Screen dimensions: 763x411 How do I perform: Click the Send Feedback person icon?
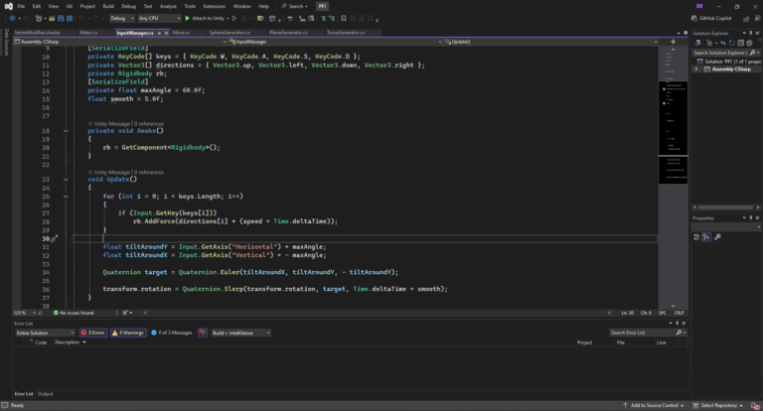(757, 19)
